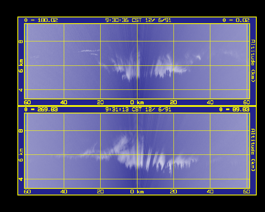Click the 8 altitude tick of the 9:31:13 scan
The image size is (265, 212).
click(x=21, y=131)
